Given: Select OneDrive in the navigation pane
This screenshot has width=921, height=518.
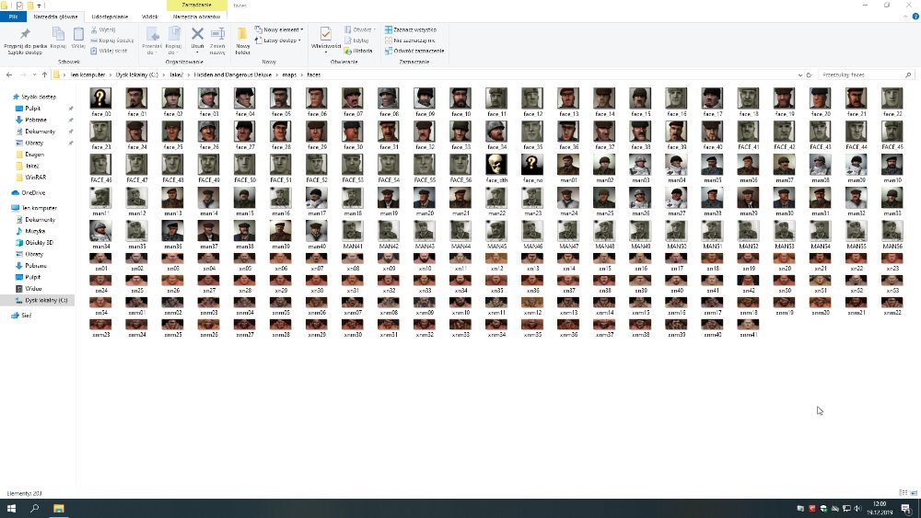Looking at the screenshot, I should (x=32, y=192).
